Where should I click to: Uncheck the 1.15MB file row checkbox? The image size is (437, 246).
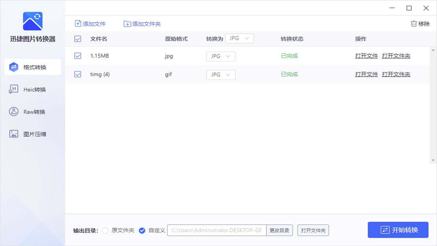pos(77,56)
